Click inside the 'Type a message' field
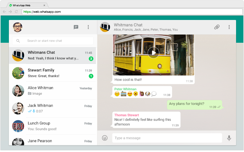244x152 pixels. (167, 138)
